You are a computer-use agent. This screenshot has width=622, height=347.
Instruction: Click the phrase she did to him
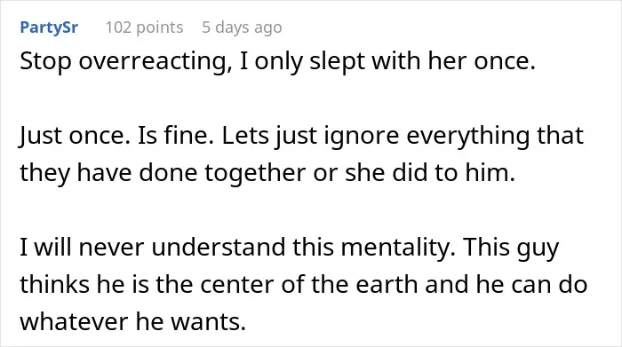[x=430, y=172]
